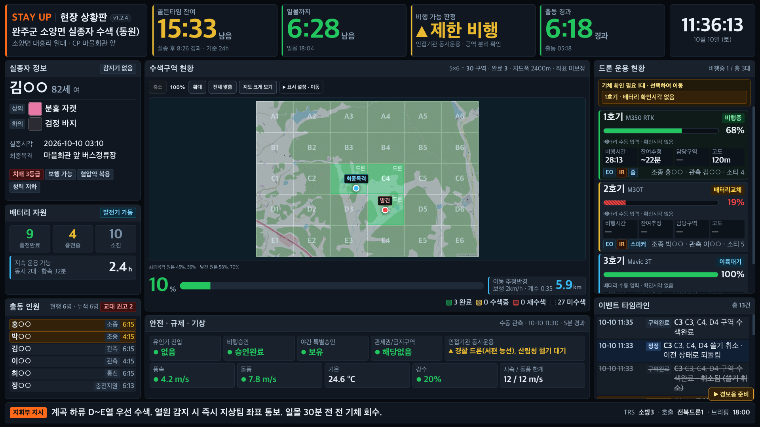This screenshot has height=427, width=760.
Task: Select crew row 박○○ 조종
Action: click(73, 337)
